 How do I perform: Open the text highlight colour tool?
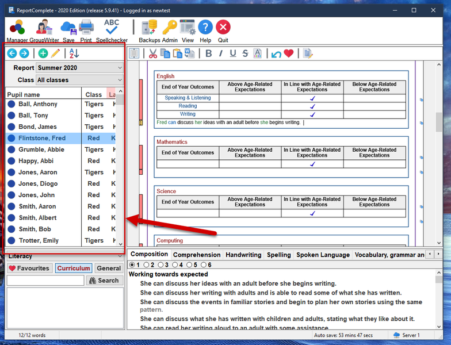258,53
